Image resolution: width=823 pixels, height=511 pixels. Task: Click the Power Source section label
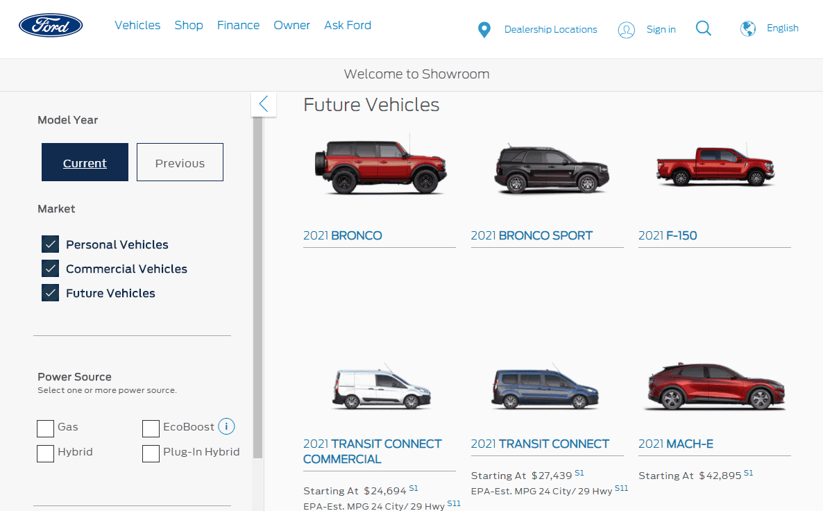coord(74,376)
